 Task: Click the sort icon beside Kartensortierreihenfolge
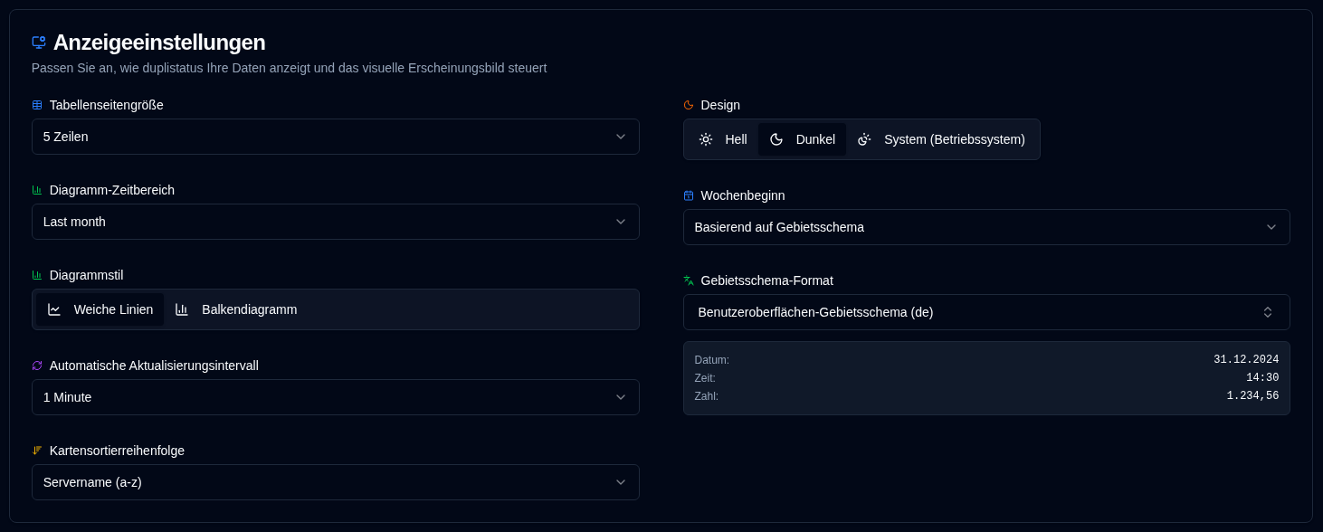click(x=37, y=451)
